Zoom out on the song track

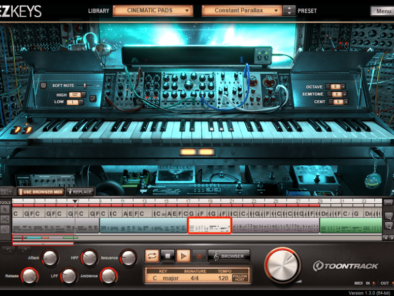(x=389, y=225)
